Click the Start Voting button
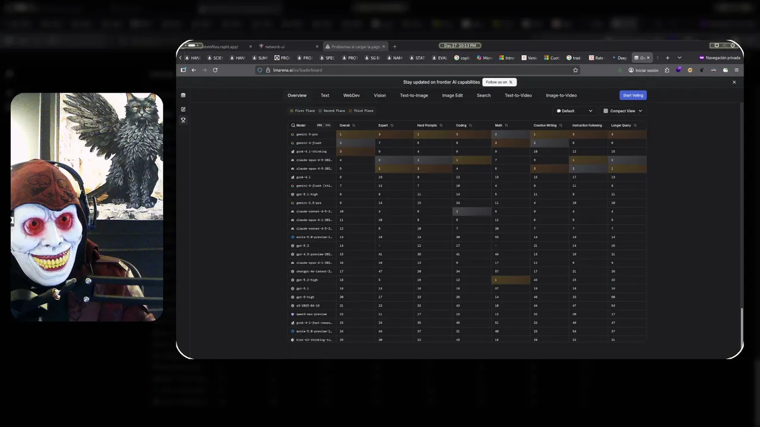 (633, 95)
